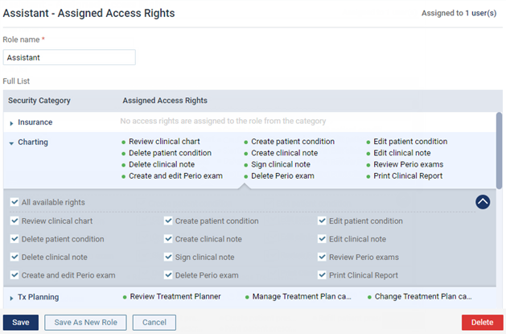This screenshot has height=334, width=506.
Task: Uncheck Delete patient condition checkbox
Action: click(x=14, y=239)
